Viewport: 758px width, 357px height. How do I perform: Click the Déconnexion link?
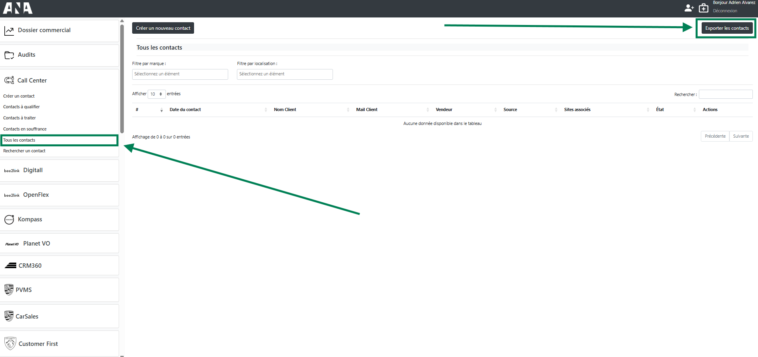pos(725,11)
